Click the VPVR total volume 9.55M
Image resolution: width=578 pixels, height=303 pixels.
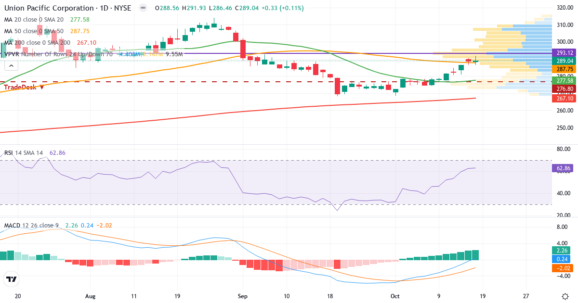[174, 54]
